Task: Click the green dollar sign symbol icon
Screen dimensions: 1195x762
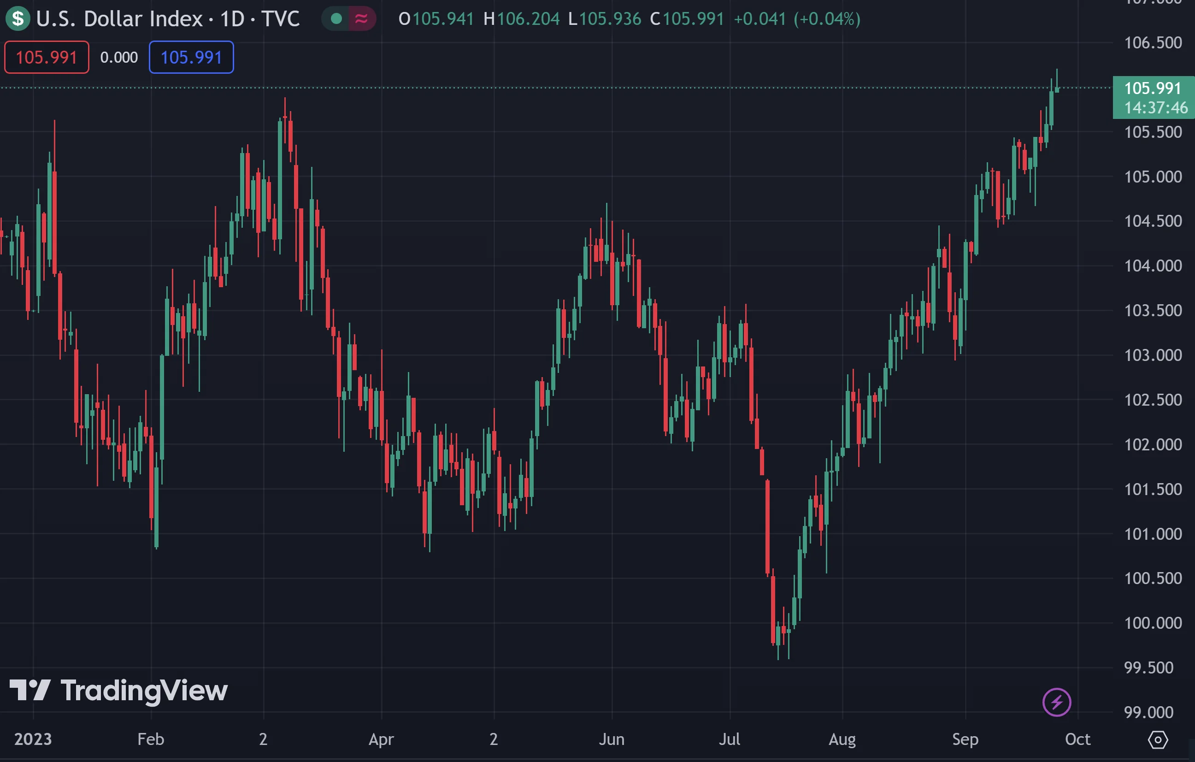Action: 18,19
